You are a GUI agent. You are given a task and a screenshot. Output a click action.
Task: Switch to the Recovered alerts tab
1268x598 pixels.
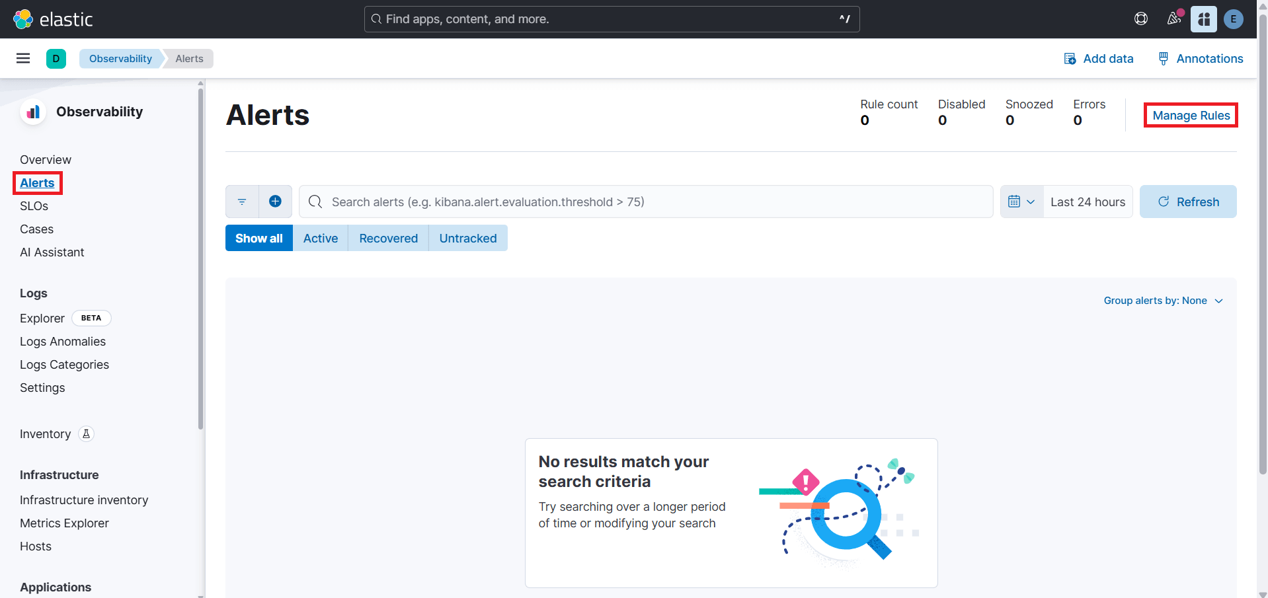tap(388, 238)
